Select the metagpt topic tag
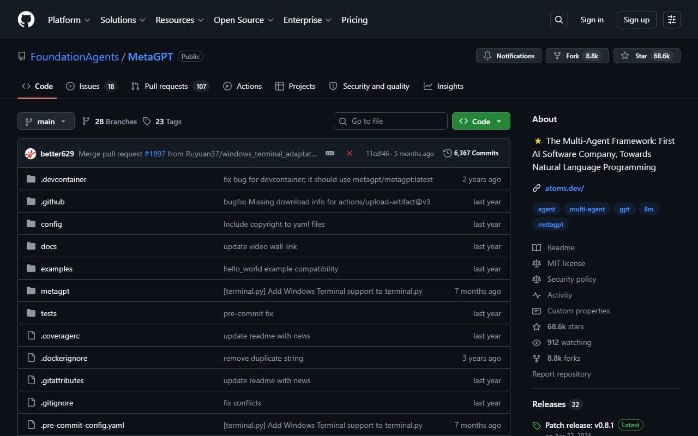The width and height of the screenshot is (698, 436). 551,224
